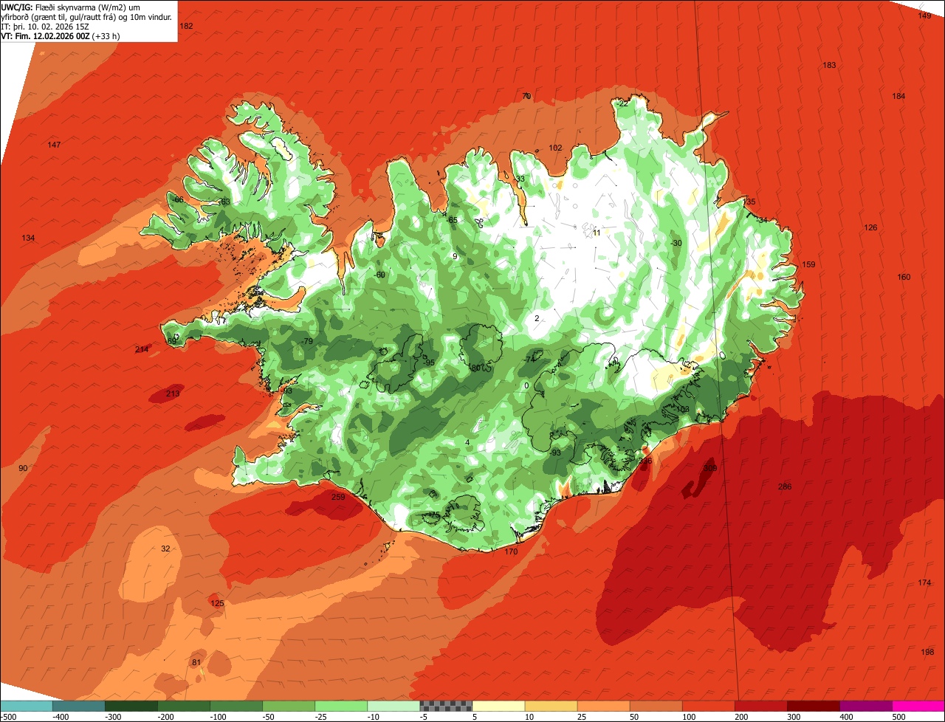This screenshot has width=945, height=722.
Task: Click the red 200 to 300 legend swatch
Action: pos(760,706)
